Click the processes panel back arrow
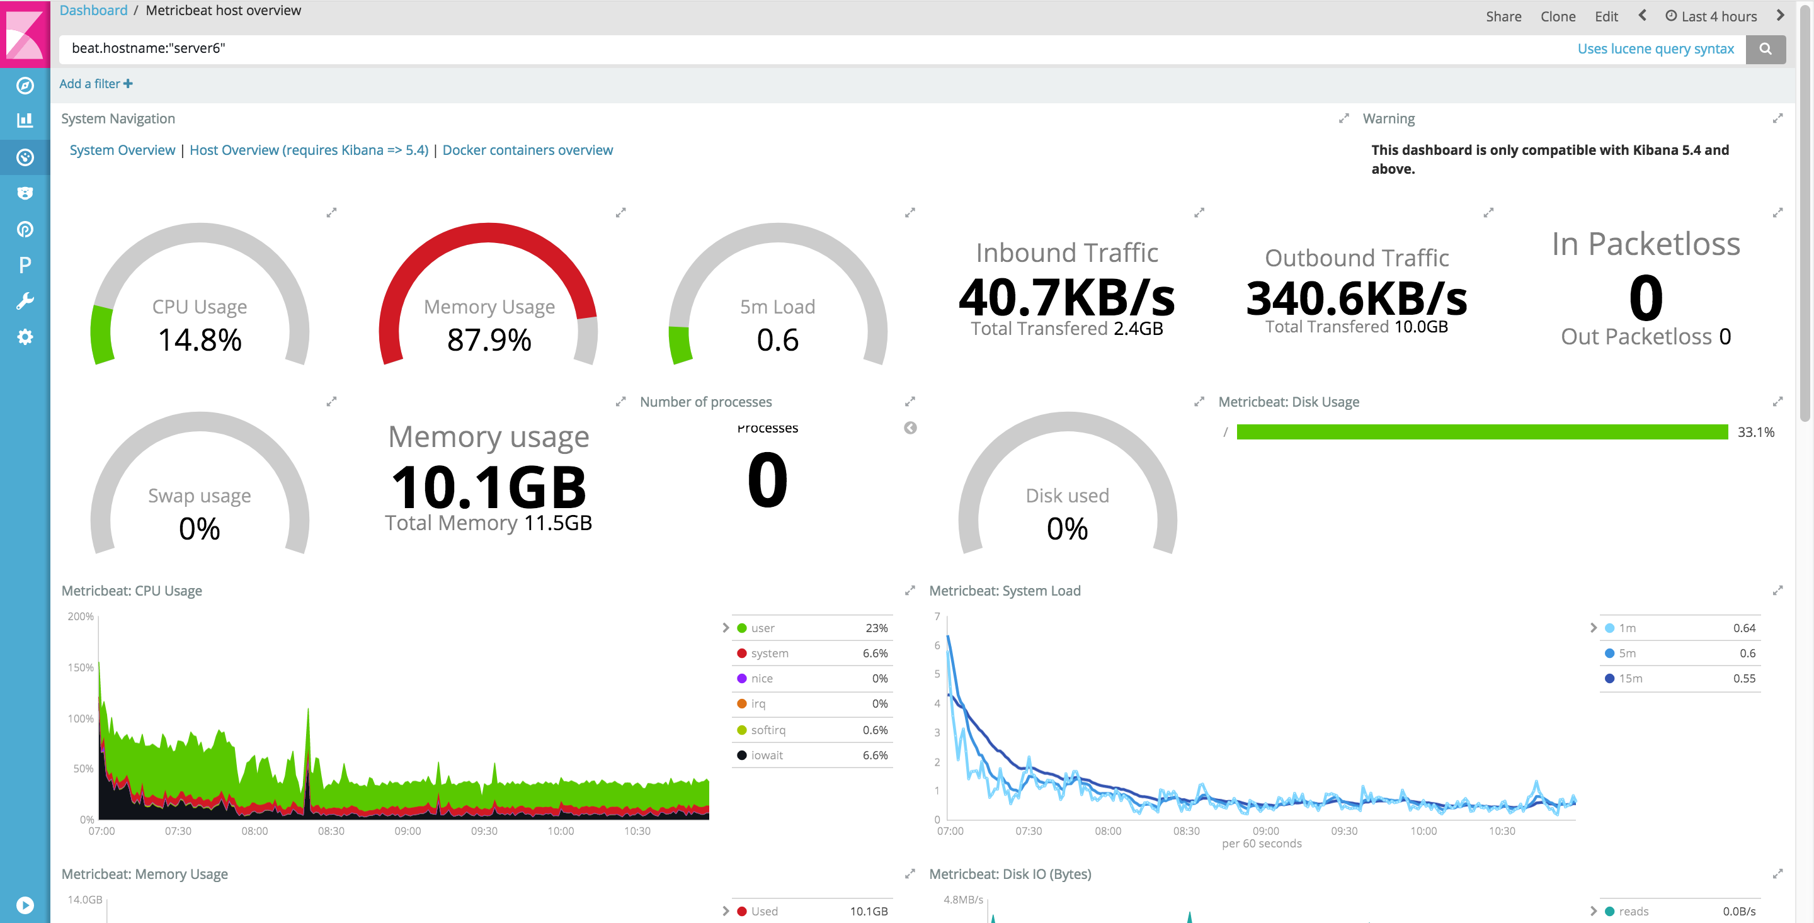The image size is (1814, 923). point(911,428)
